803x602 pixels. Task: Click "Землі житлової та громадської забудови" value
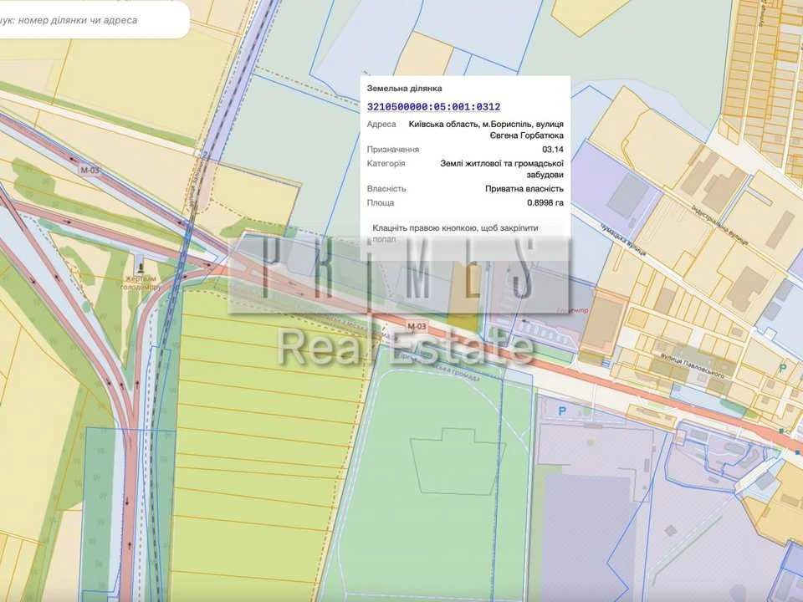click(502, 169)
